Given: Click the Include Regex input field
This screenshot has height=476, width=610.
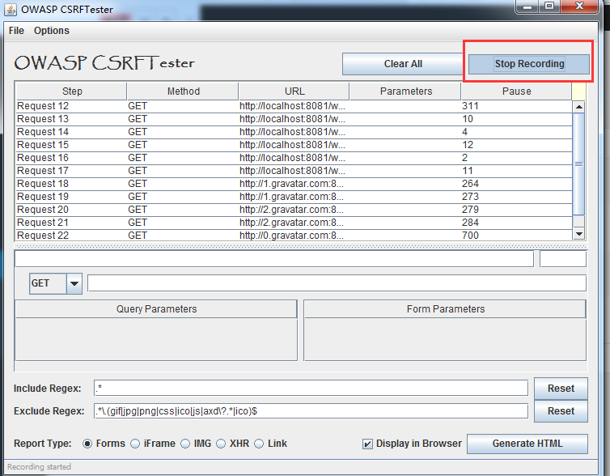Looking at the screenshot, I should coord(311,388).
